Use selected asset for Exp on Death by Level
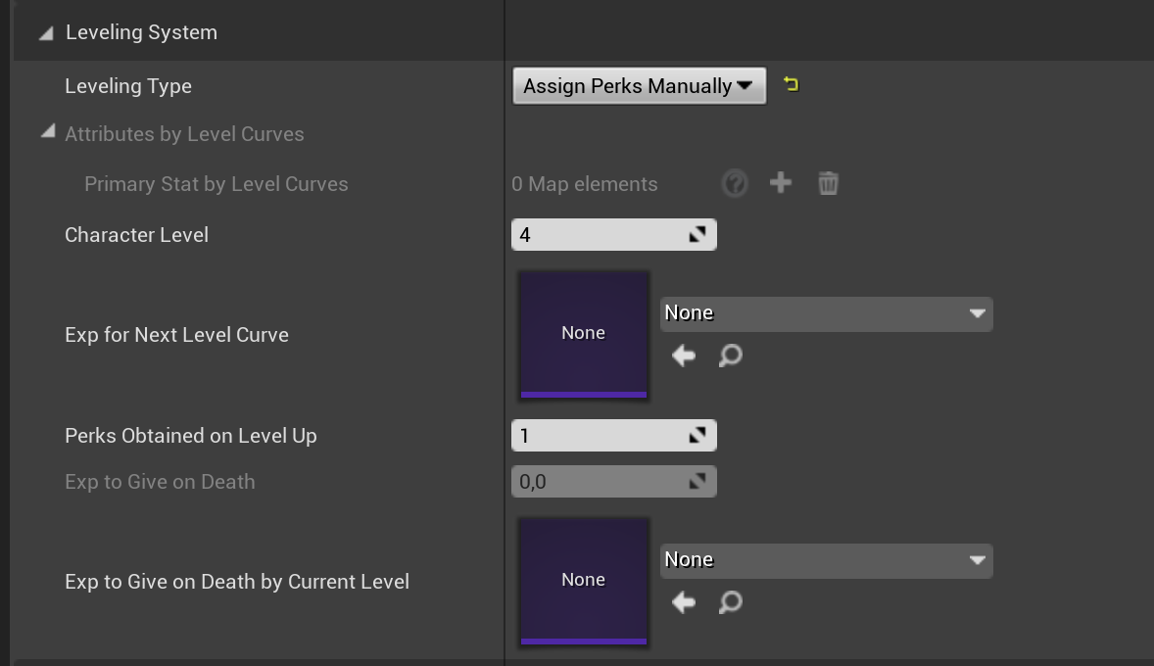1154x666 pixels. point(684,602)
